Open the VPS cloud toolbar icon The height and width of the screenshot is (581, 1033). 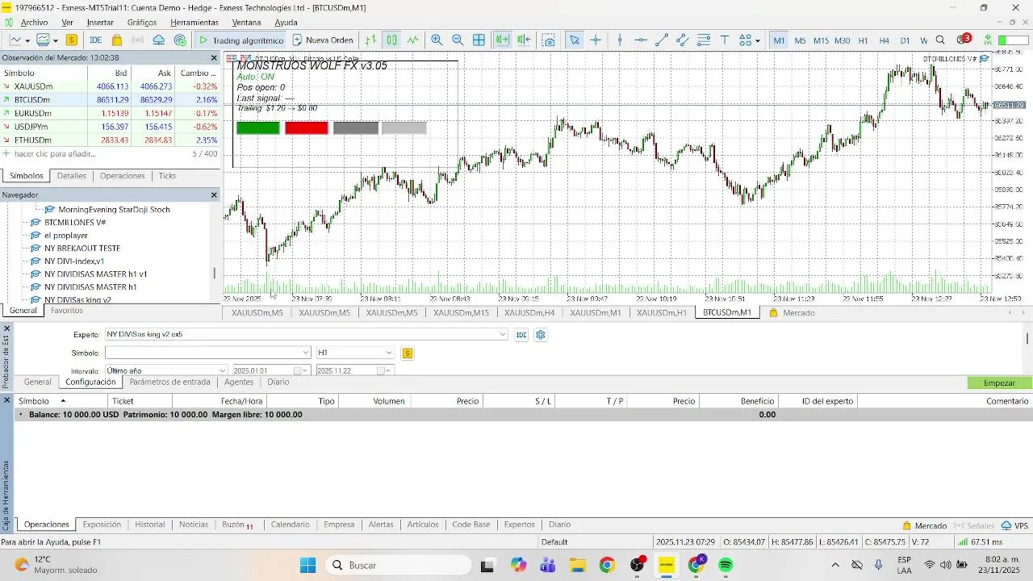point(159,40)
